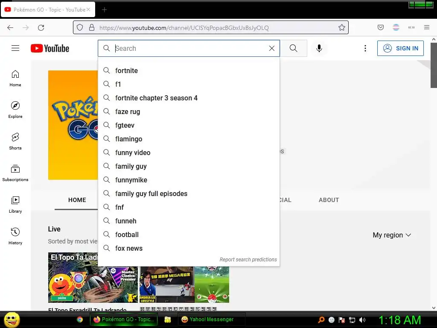Open Firefox application menu
437x328 pixels.
427,27
